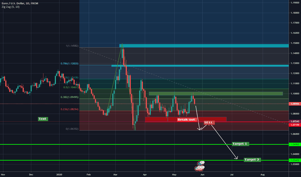Select the 'Target 1' label
Viewport: 301px width, 177px height.
pos(240,144)
